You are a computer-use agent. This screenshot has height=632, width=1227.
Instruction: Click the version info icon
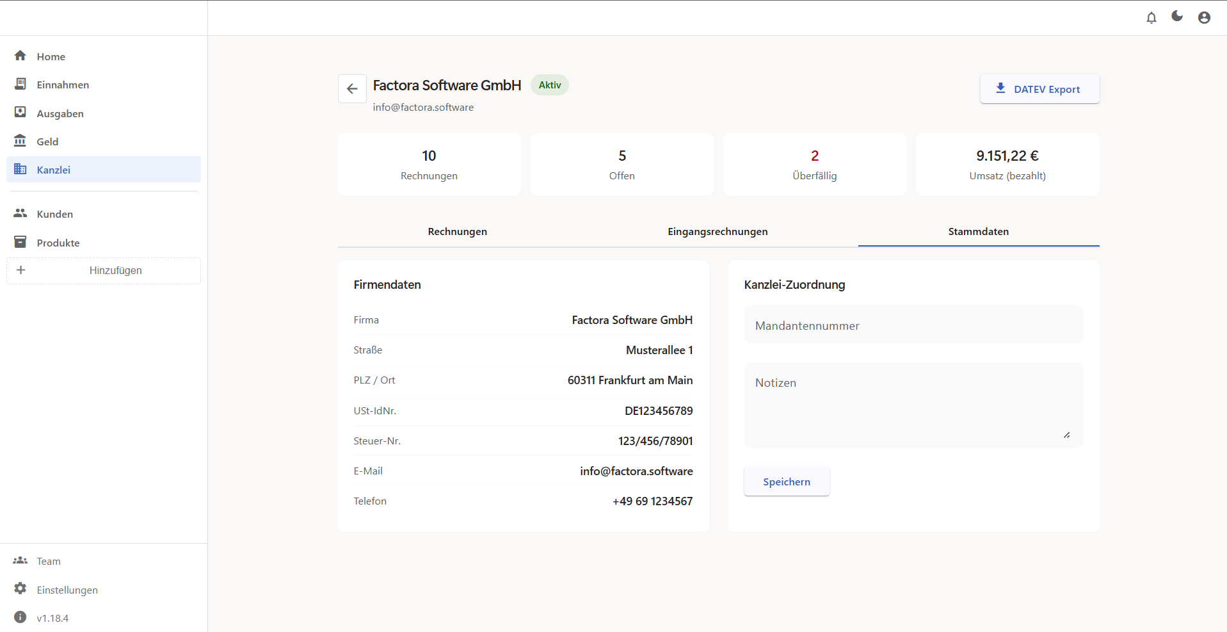[x=20, y=617]
